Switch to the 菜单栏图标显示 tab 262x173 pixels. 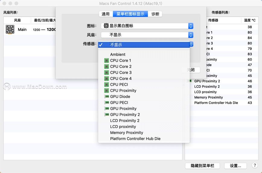coord(130,14)
